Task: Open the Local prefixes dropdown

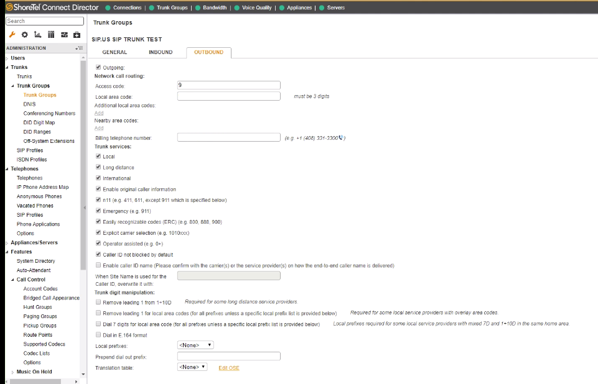Action: (195, 345)
